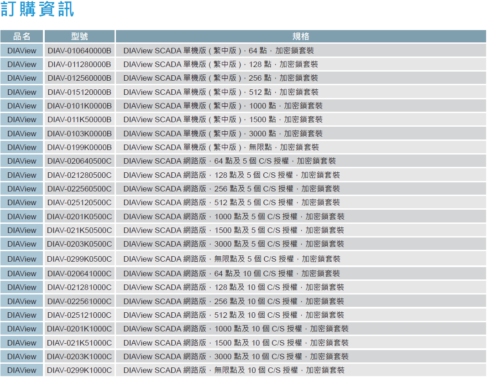This screenshot has width=487, height=377.
Task: Click model DIAV-012560000B
Action: click(x=79, y=78)
